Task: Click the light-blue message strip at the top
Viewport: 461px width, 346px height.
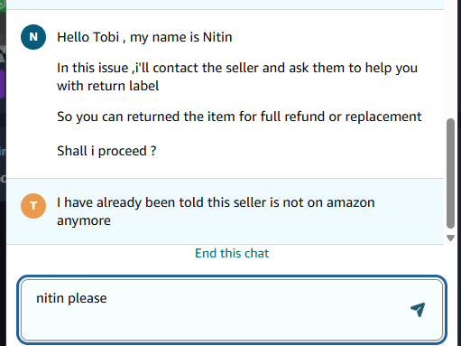Action: tap(225, 5)
